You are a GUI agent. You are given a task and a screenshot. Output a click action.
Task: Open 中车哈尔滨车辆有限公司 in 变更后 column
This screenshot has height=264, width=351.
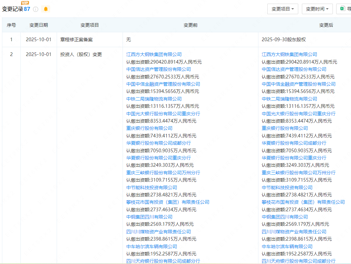pos(287,247)
